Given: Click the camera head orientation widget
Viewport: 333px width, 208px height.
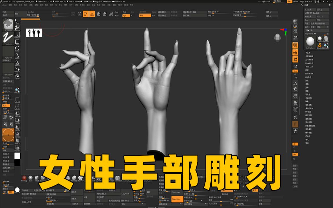Looking at the screenshot, I should tap(277, 37).
